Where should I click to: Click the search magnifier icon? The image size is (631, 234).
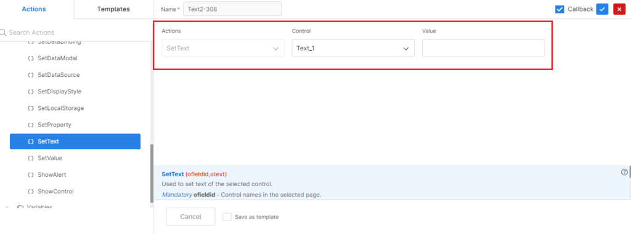[3, 33]
